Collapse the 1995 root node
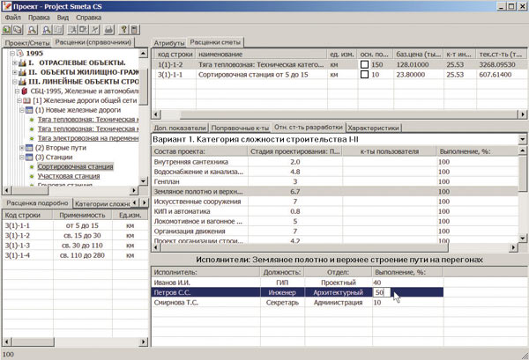This screenshot has width=529, height=360. (12, 53)
